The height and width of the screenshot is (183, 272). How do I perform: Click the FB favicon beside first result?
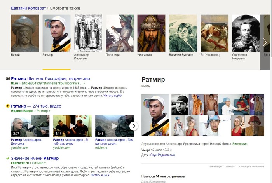click(8, 78)
